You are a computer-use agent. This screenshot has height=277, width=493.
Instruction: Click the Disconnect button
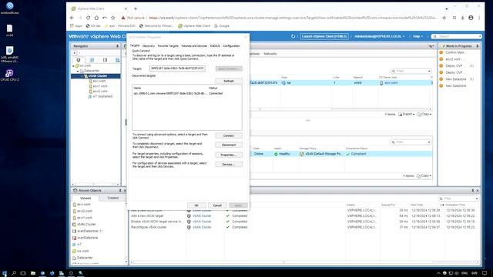point(229,145)
